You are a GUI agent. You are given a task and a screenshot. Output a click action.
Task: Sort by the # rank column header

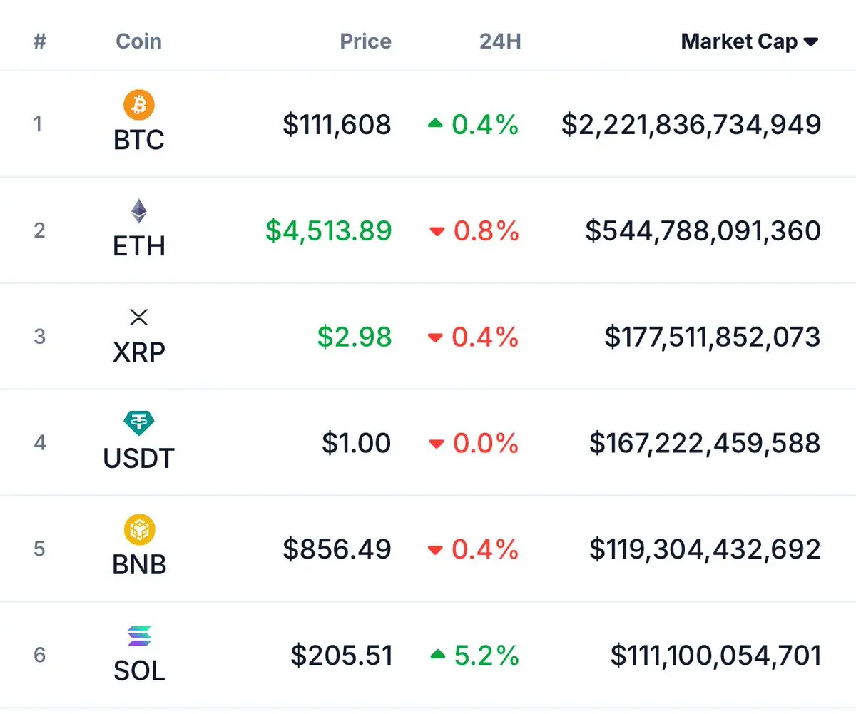[x=39, y=41]
